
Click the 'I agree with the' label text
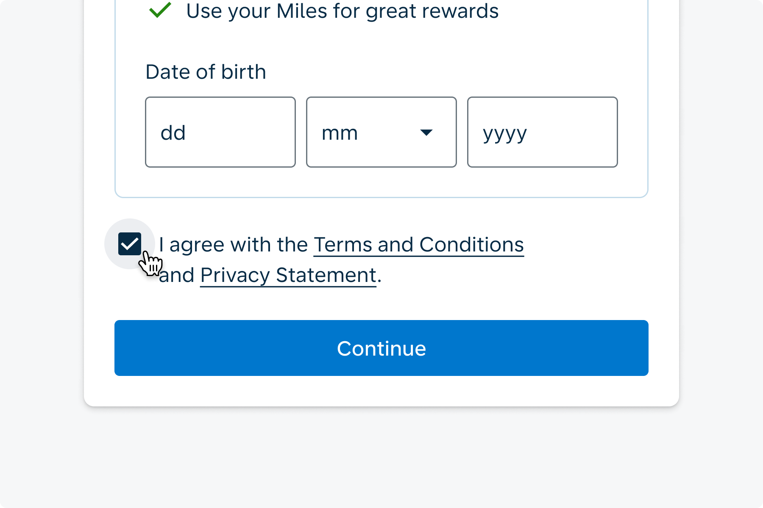point(233,245)
